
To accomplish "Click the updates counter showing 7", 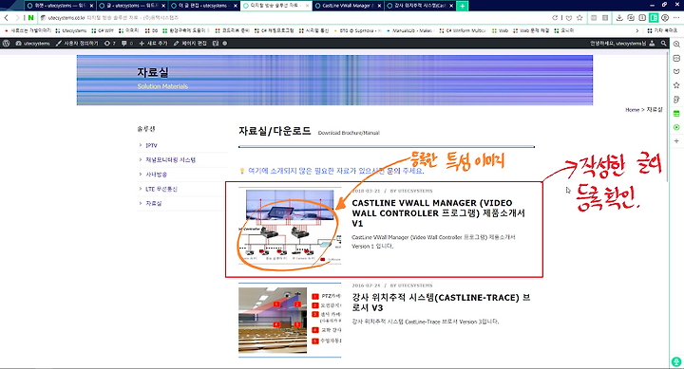I will point(110,43).
